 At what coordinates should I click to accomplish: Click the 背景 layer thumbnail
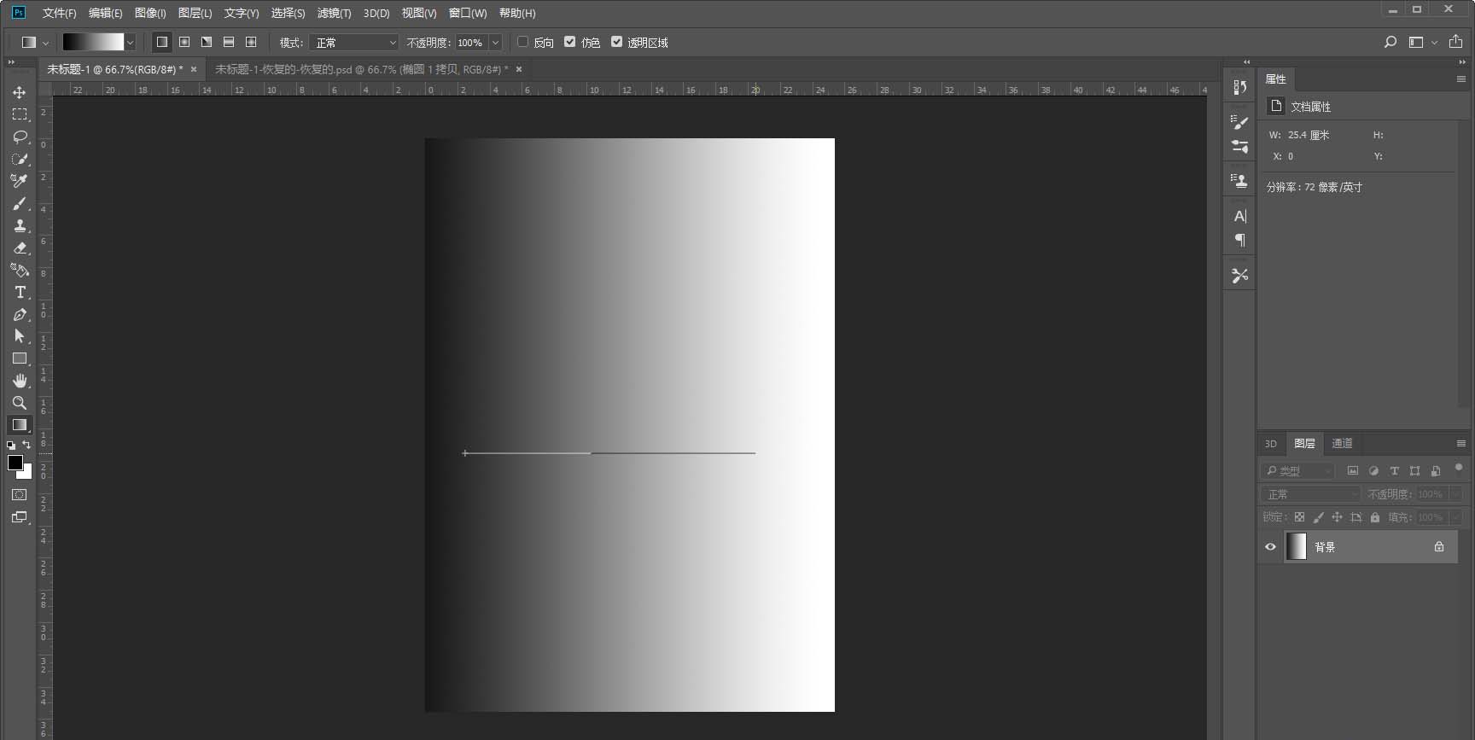1297,547
